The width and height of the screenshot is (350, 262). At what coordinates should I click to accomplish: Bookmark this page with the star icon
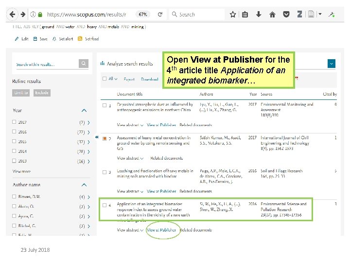click(x=233, y=15)
